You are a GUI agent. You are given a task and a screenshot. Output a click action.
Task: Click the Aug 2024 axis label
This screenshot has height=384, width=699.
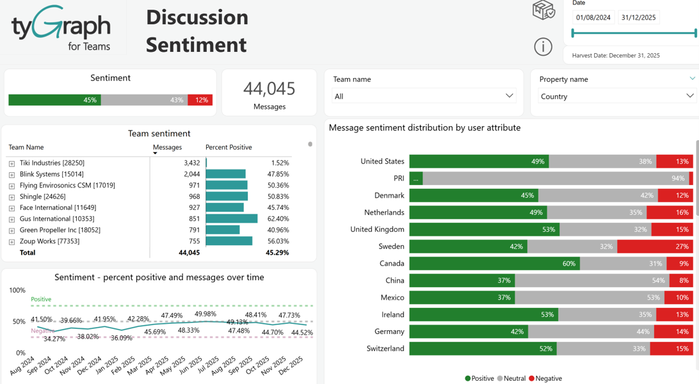pos(22,365)
